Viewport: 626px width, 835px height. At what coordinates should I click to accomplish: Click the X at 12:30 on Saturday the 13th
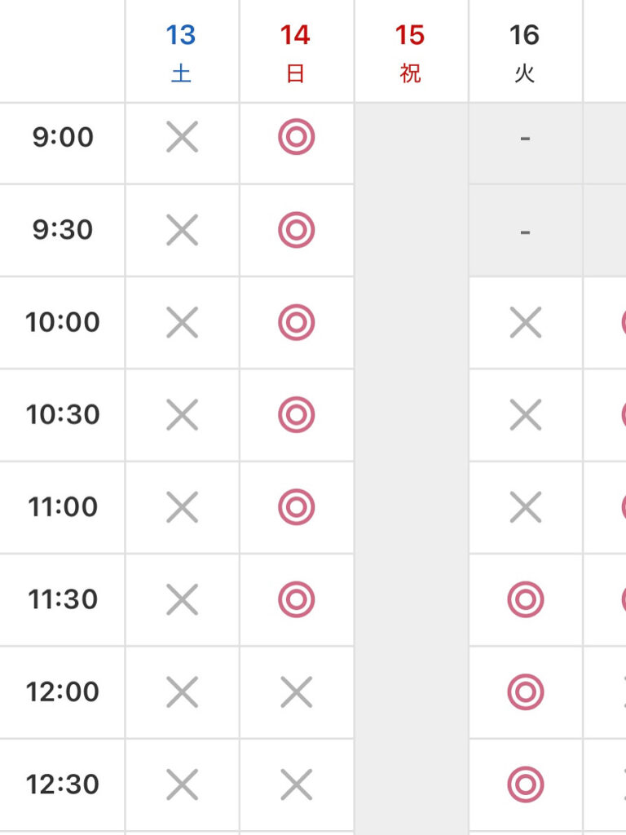pos(182,784)
